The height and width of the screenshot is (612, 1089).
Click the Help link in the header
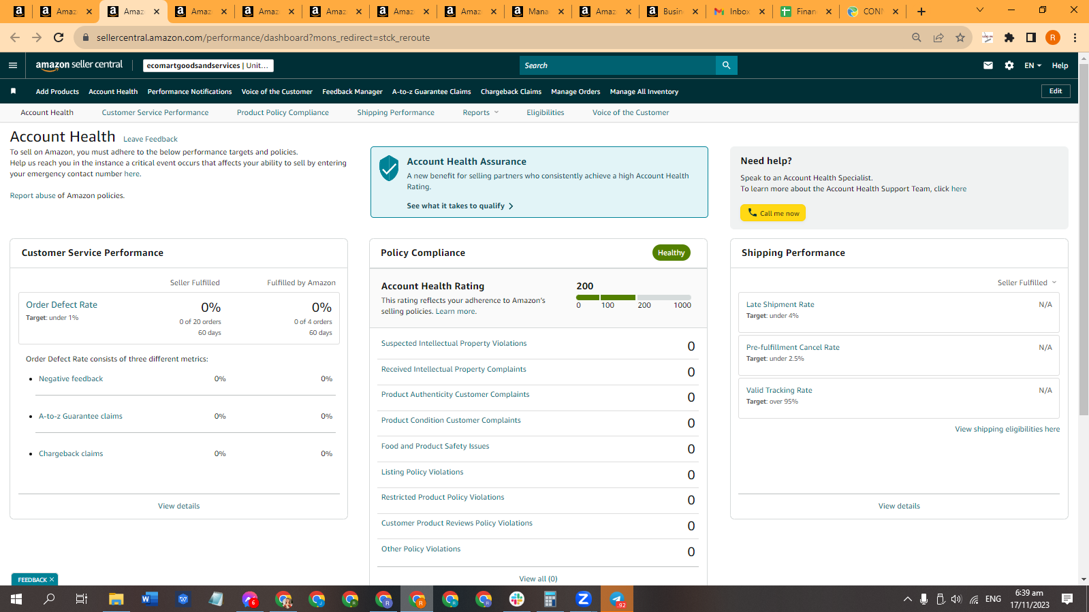(1060, 65)
